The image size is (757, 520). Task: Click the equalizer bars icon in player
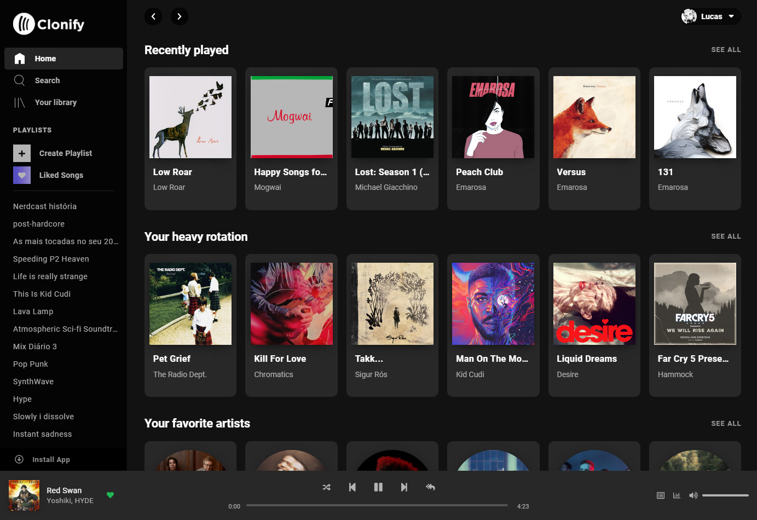677,495
